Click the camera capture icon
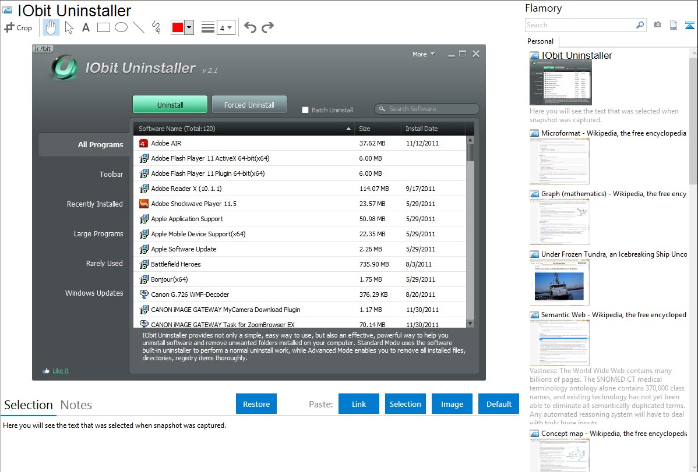The image size is (698, 472). 657,25
